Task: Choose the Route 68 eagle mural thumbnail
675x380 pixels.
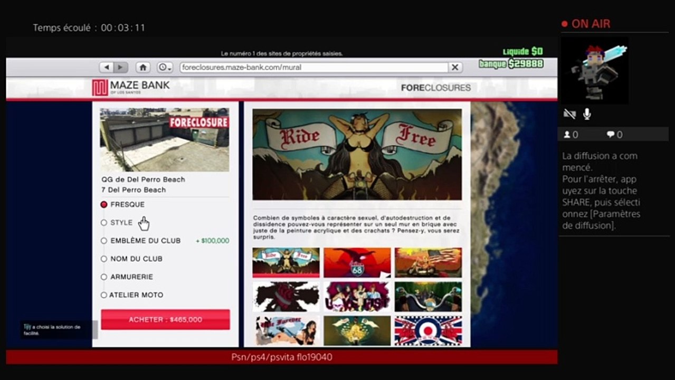Action: pyautogui.click(x=357, y=262)
